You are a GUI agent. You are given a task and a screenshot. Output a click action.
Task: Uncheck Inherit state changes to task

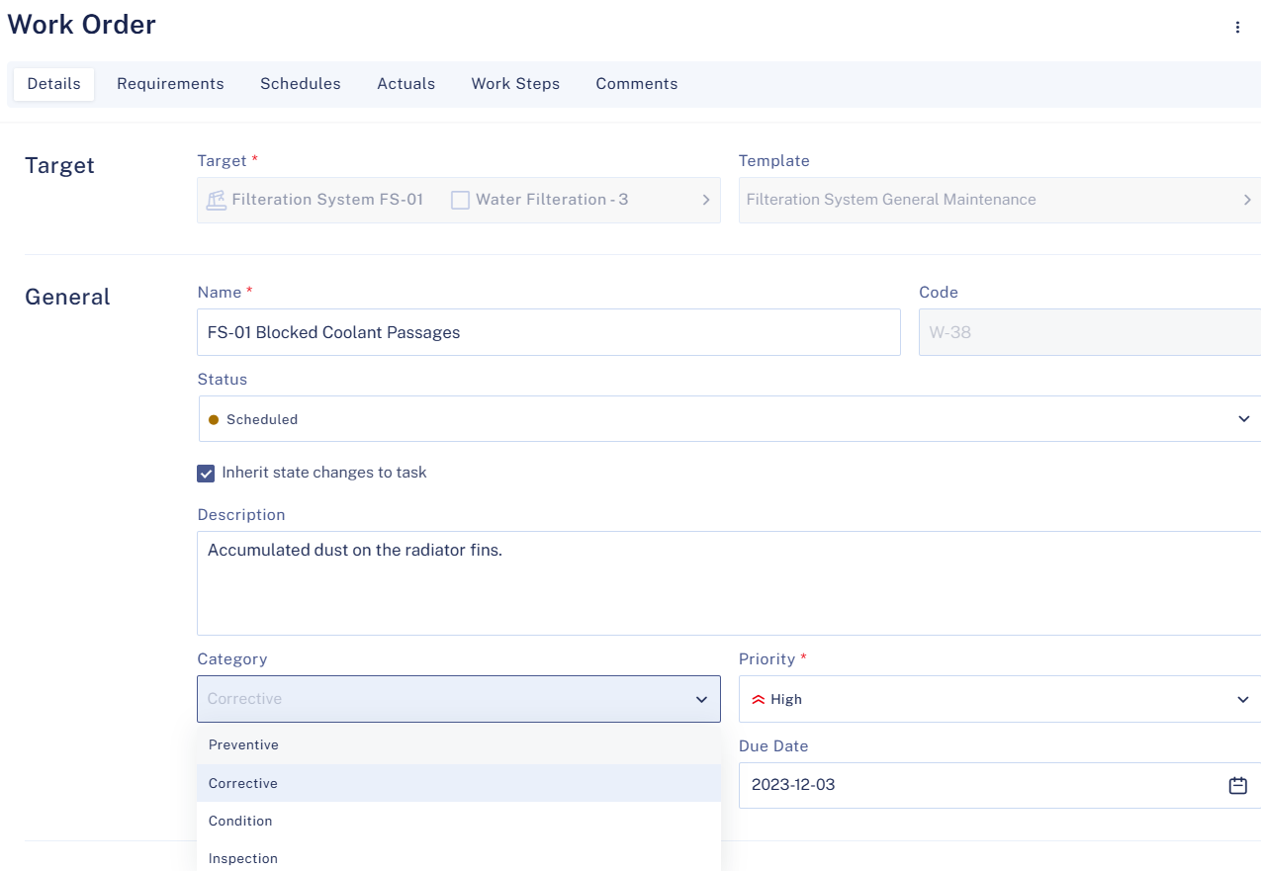[x=206, y=473]
